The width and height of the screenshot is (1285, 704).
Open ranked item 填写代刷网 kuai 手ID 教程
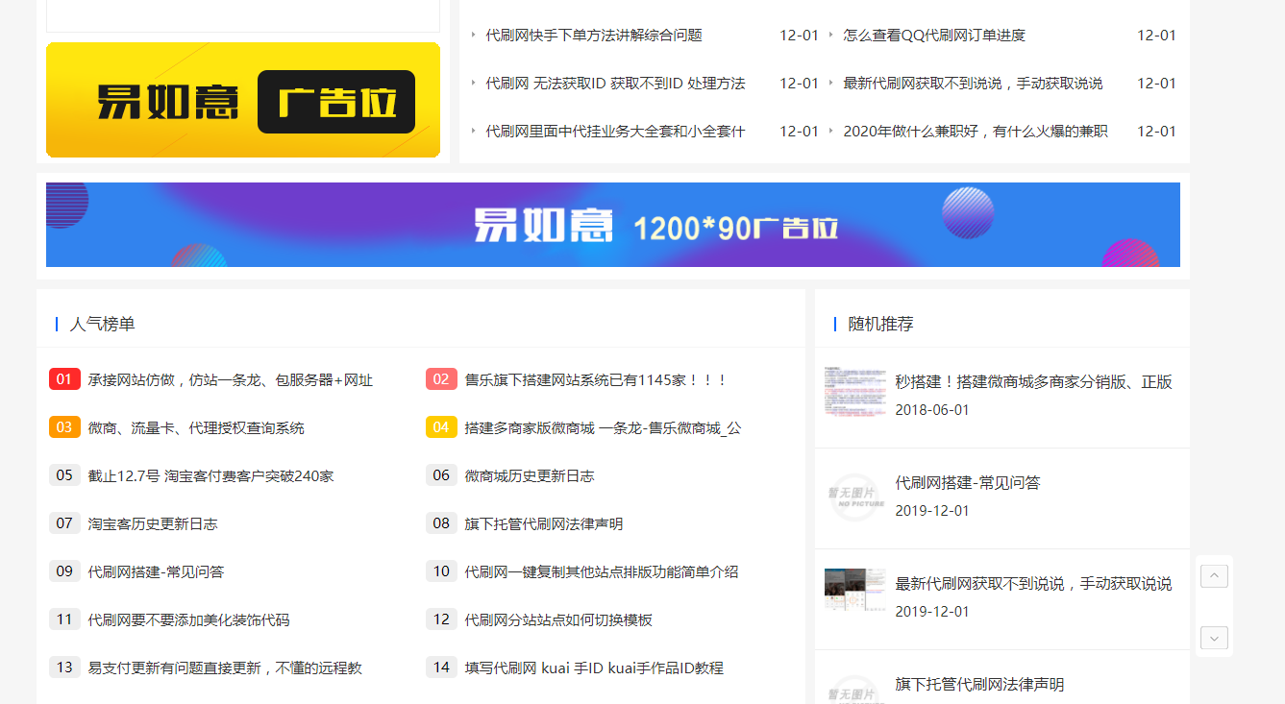pyautogui.click(x=594, y=668)
